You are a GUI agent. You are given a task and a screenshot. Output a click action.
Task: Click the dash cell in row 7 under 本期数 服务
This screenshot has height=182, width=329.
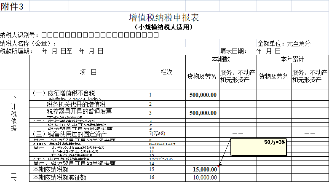tap(238, 134)
